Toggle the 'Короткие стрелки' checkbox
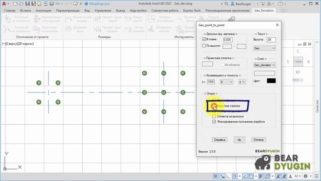Viewport: 321px width, 181px height. click(214, 106)
